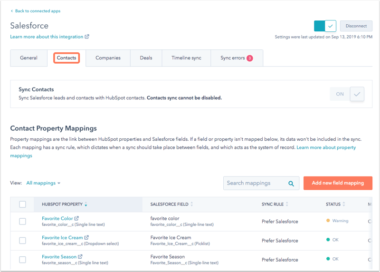
Task: Click the Add new field mapping button
Action: 338,183
